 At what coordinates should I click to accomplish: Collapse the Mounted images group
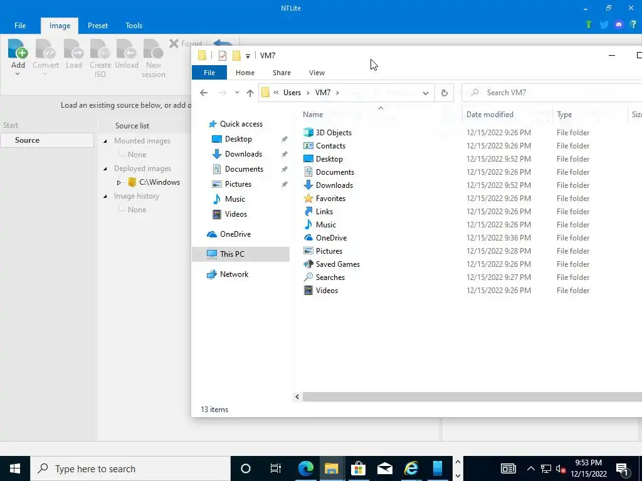105,141
